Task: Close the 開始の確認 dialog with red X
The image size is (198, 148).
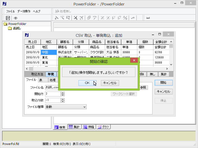Action: pos(134,60)
